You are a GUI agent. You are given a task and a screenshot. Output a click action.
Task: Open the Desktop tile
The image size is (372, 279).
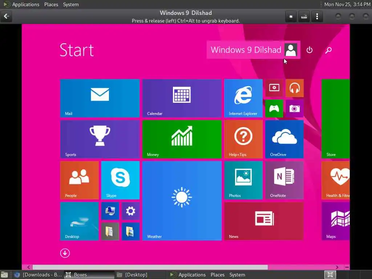point(80,221)
